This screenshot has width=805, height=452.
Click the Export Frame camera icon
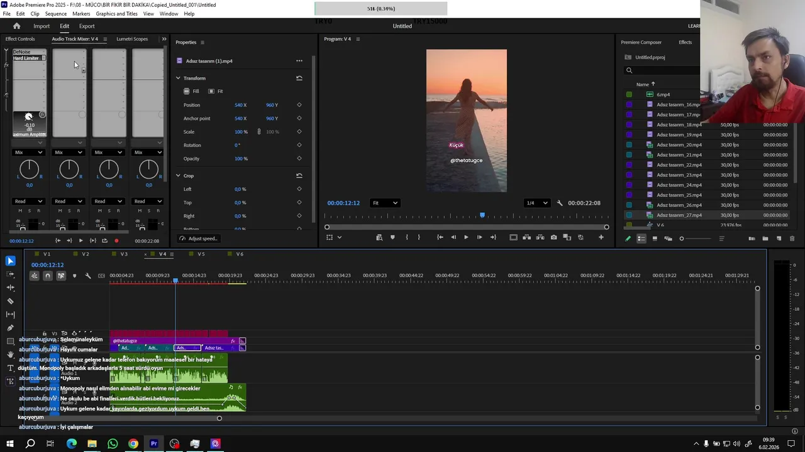[553, 237]
